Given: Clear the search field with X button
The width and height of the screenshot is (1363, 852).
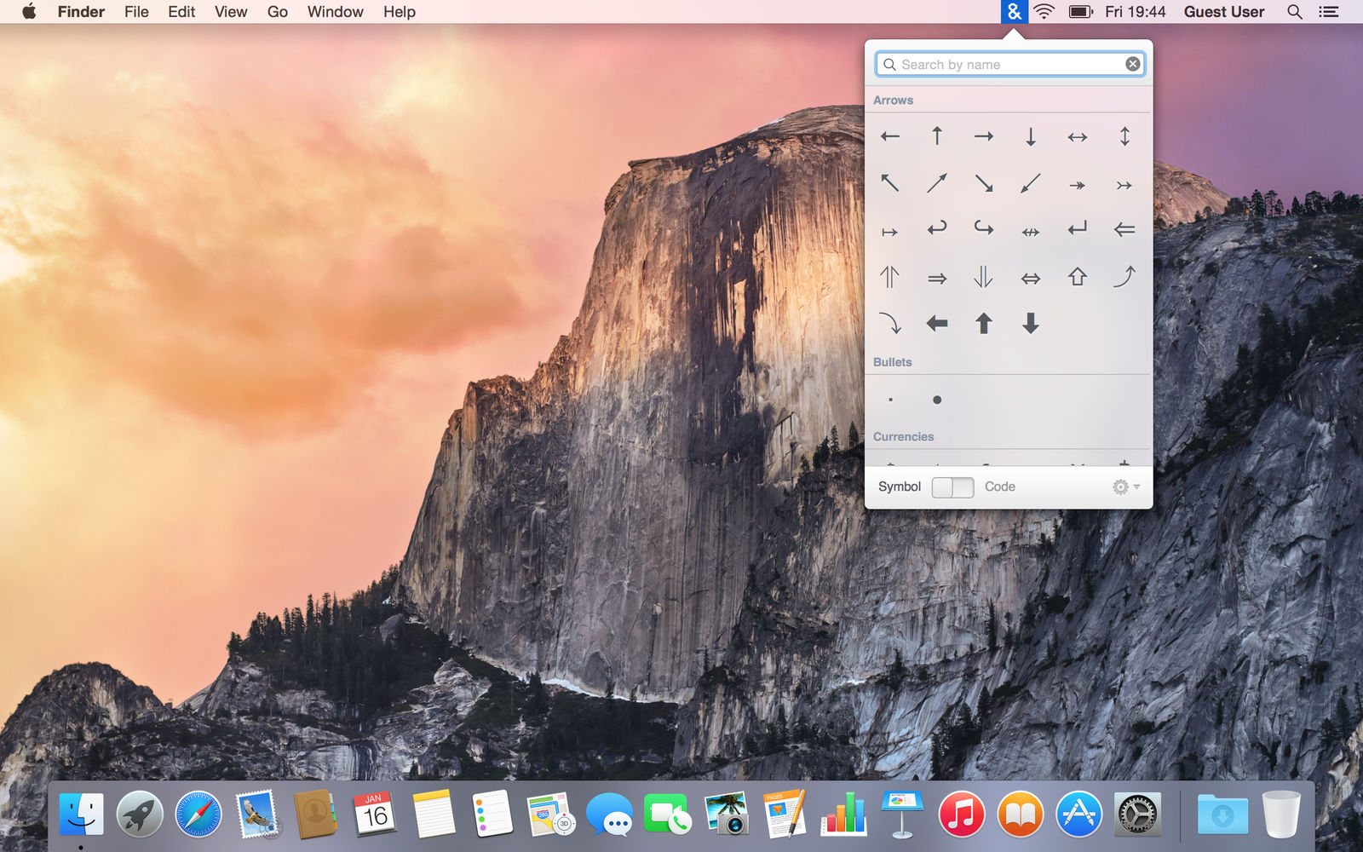Looking at the screenshot, I should coord(1132,64).
